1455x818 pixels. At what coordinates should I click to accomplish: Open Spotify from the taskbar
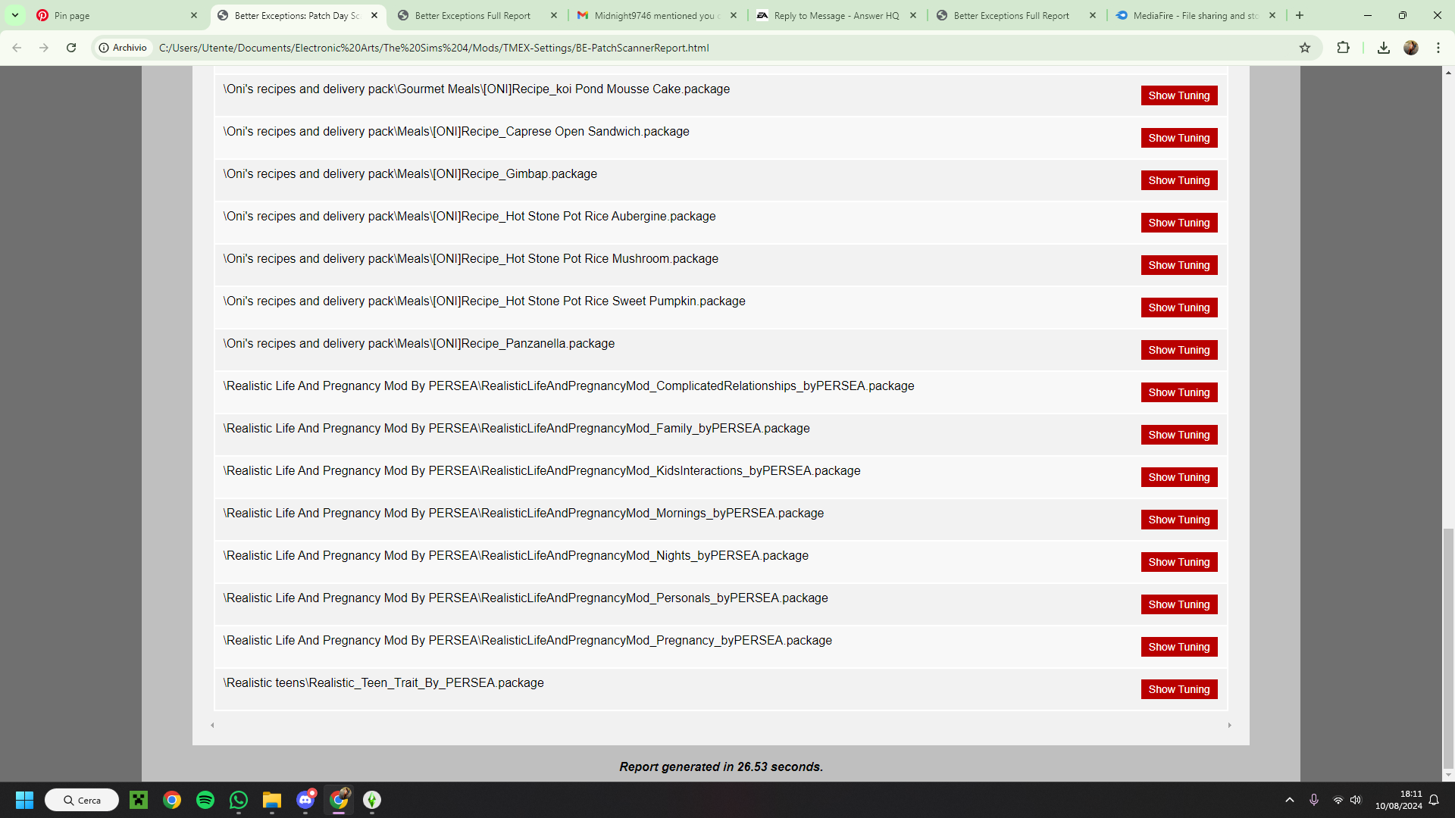205,800
